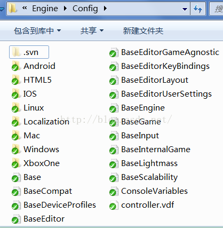Click the BaseLightmass file icon
Image resolution: width=223 pixels, height=228 pixels.
pyautogui.click(x=114, y=163)
